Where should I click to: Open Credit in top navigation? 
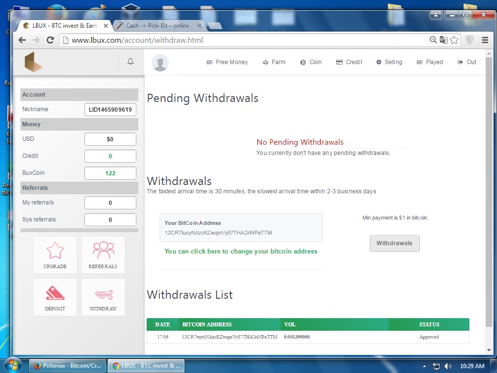coord(349,62)
